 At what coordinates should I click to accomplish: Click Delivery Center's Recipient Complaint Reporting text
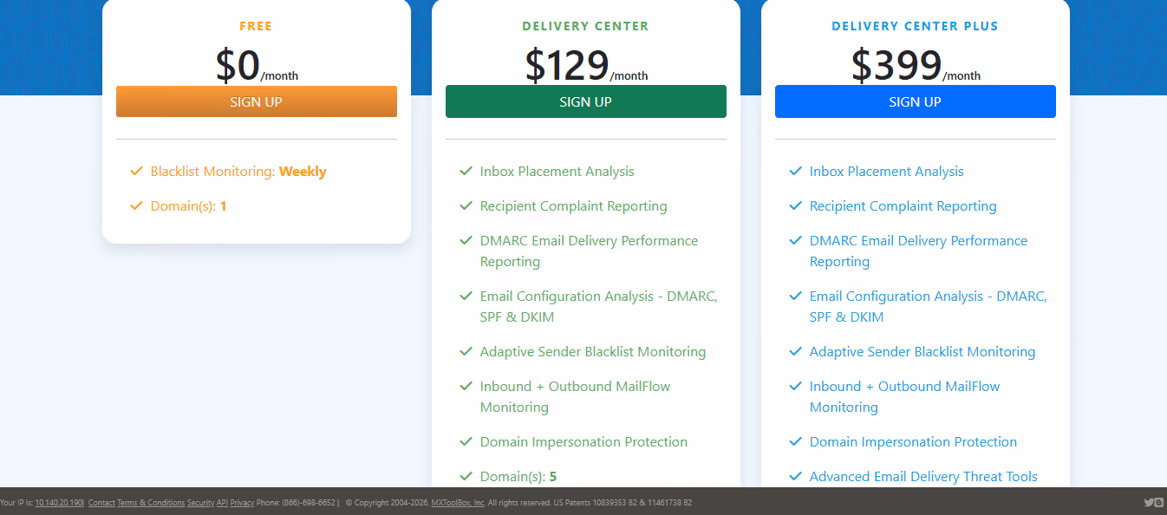574,206
